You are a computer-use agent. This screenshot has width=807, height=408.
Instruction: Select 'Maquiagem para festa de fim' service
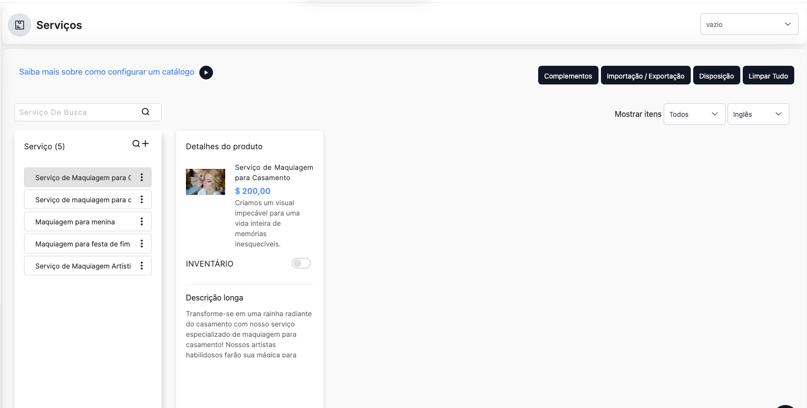[x=88, y=244]
